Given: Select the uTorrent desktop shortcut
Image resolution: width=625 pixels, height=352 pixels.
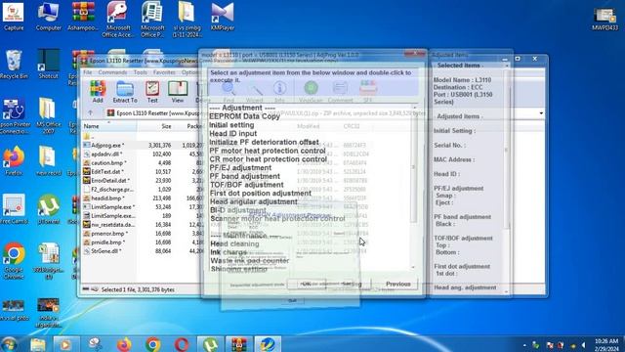Looking at the screenshot, I should [x=48, y=209].
